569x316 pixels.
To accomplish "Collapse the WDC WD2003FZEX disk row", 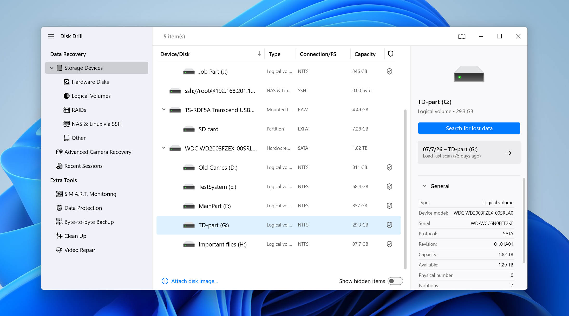I will pyautogui.click(x=164, y=148).
